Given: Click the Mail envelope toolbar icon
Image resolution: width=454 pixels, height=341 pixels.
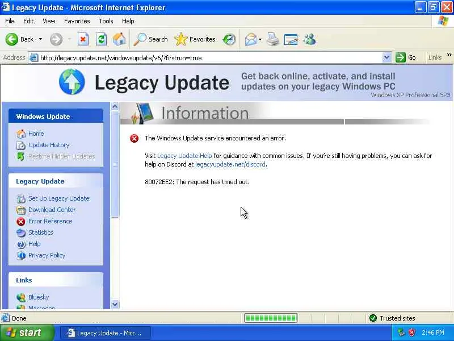Looking at the screenshot, I should pos(250,39).
